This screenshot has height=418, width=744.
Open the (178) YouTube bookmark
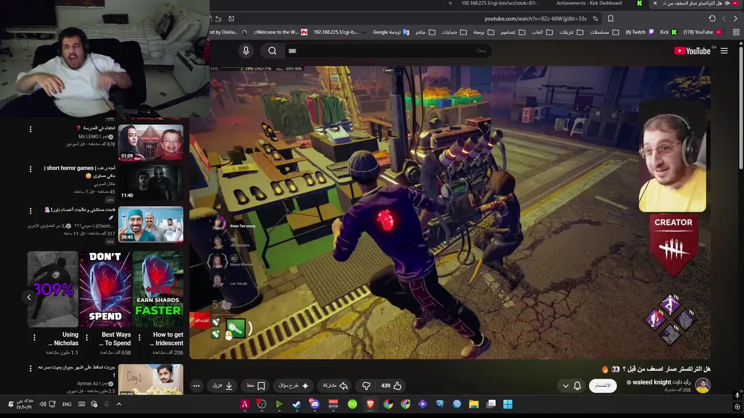point(703,32)
